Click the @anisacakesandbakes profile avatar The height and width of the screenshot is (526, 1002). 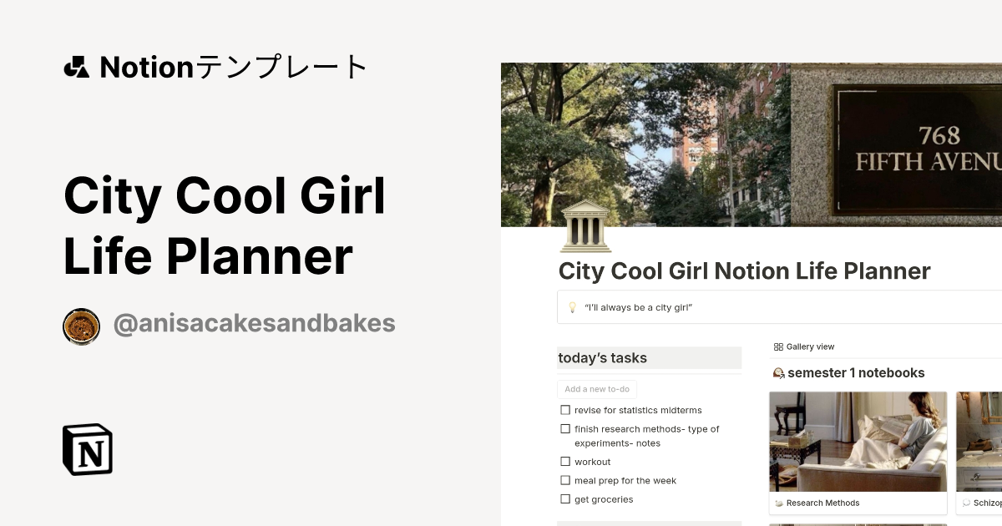[81, 326]
